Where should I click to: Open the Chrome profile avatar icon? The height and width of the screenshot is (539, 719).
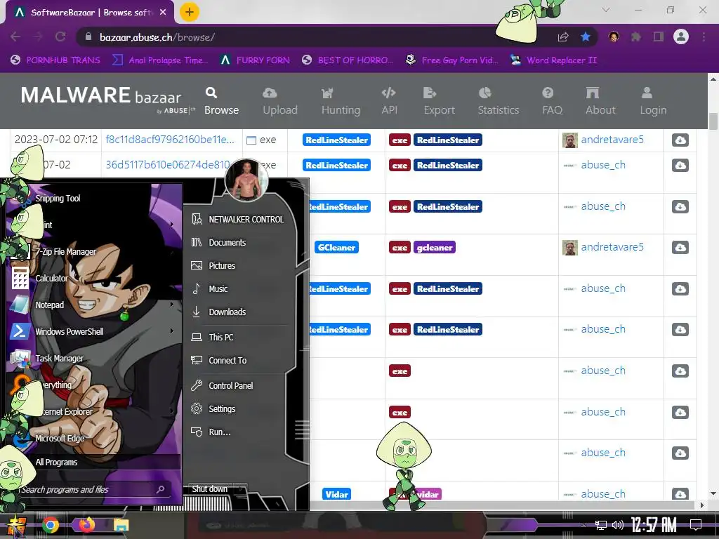point(681,36)
